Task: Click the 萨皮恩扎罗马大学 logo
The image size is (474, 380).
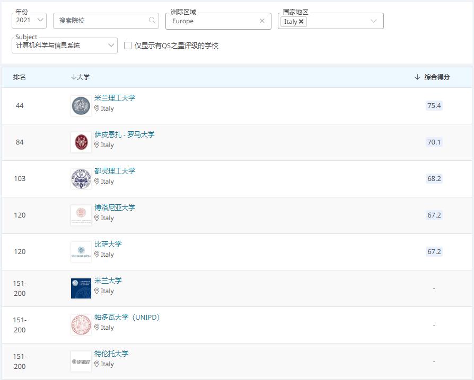Action: 81,142
